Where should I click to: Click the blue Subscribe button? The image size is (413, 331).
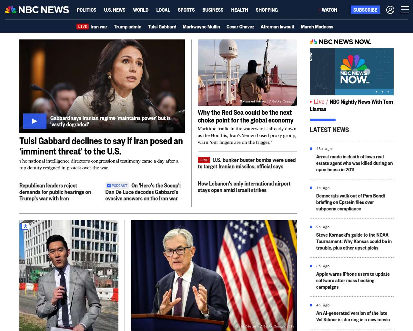[365, 10]
